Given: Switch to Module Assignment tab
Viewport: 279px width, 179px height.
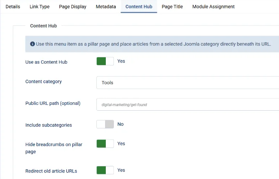Looking at the screenshot, I should (213, 7).
